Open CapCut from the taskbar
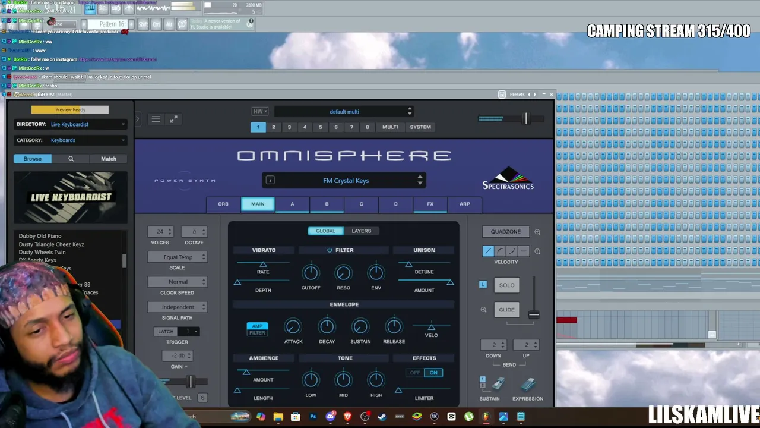Screen dimensions: 760x428 click(x=452, y=417)
